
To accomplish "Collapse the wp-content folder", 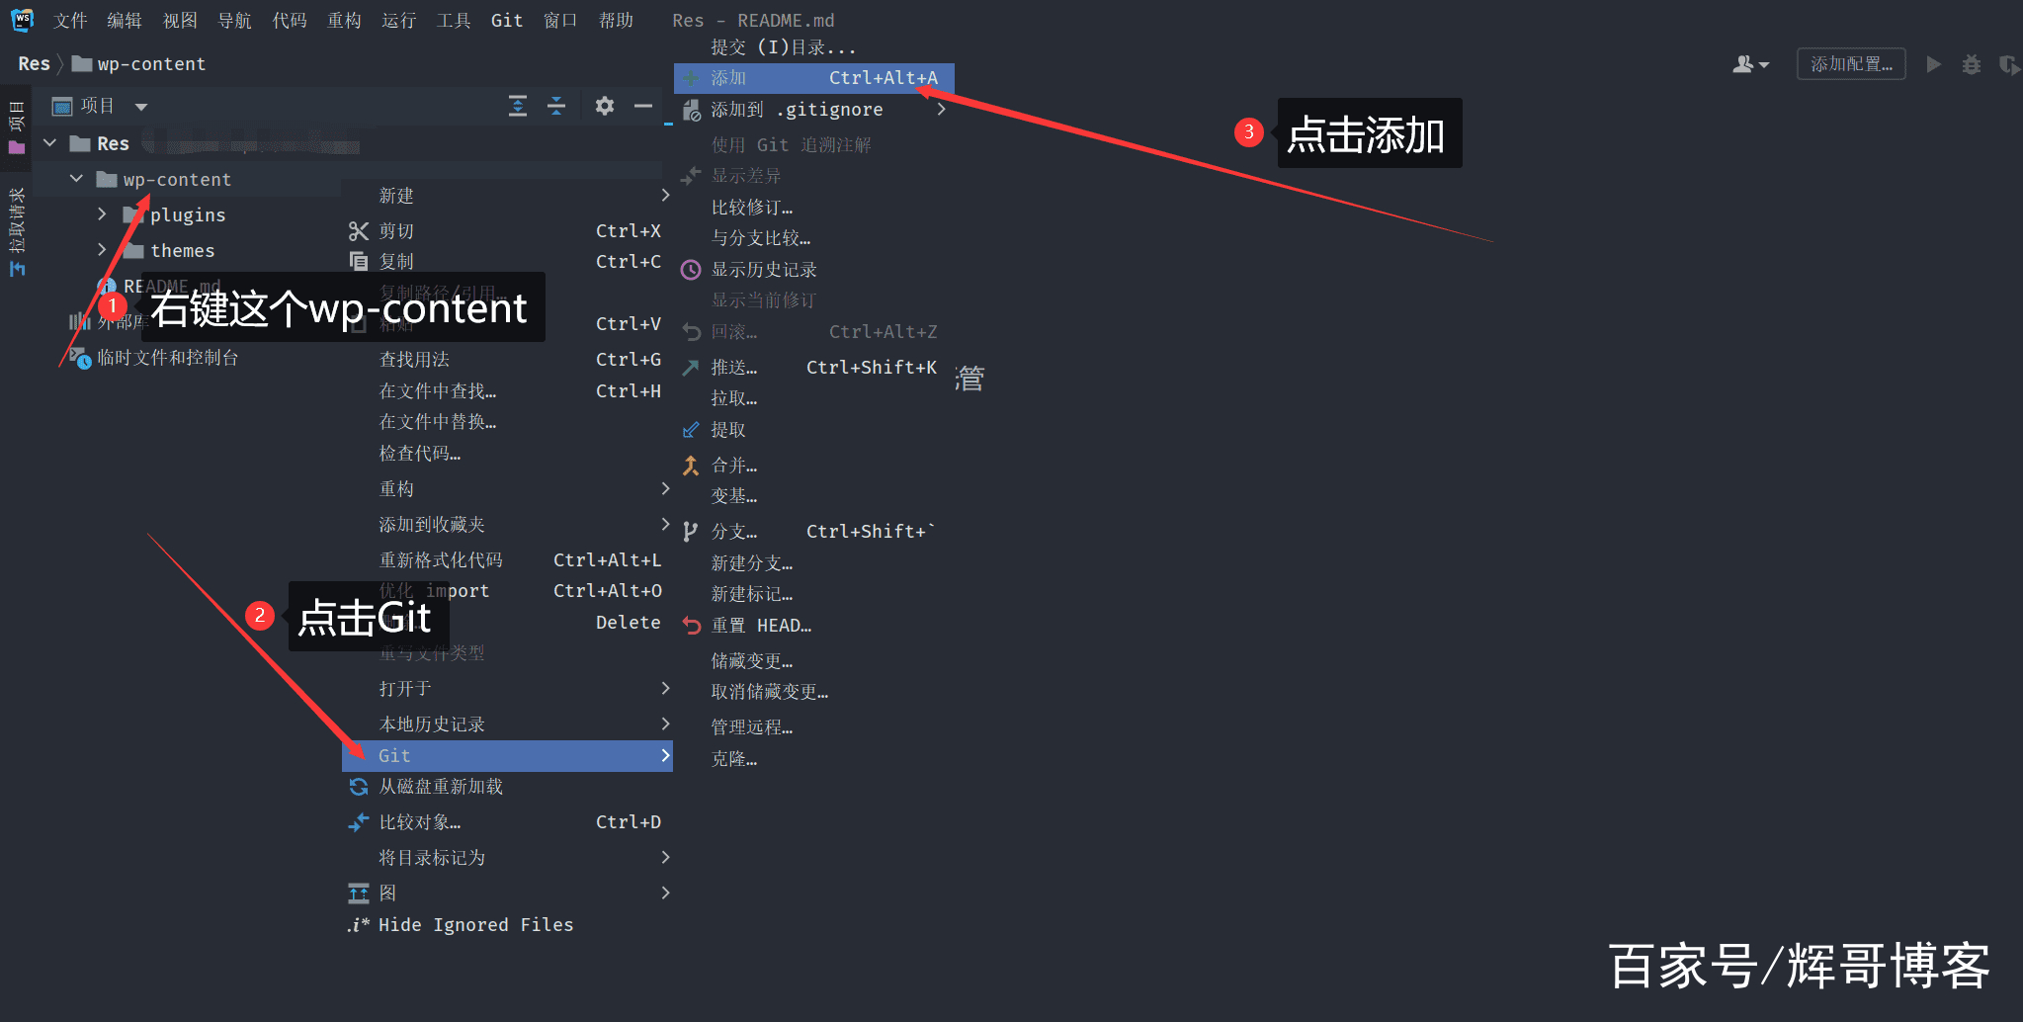I will [76, 179].
